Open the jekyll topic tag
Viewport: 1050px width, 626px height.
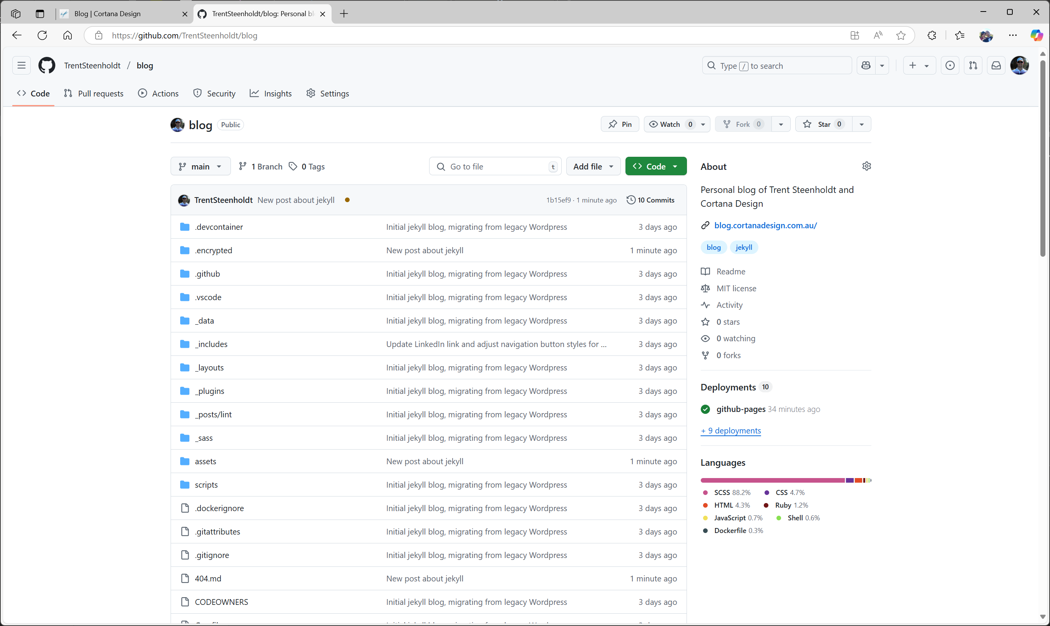coord(744,247)
